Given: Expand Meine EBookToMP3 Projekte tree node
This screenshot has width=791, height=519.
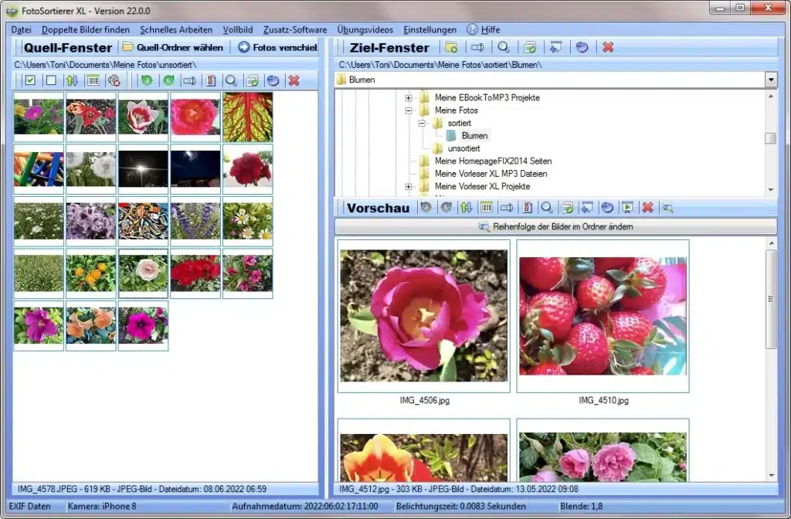Looking at the screenshot, I should tap(409, 97).
